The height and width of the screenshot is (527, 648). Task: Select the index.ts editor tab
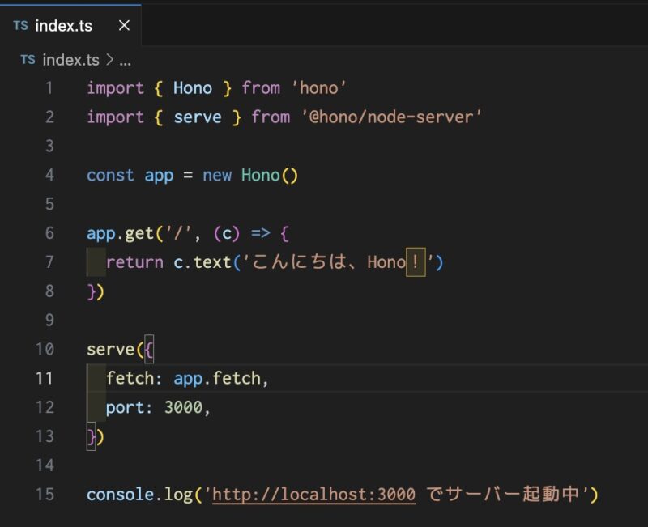[70, 26]
